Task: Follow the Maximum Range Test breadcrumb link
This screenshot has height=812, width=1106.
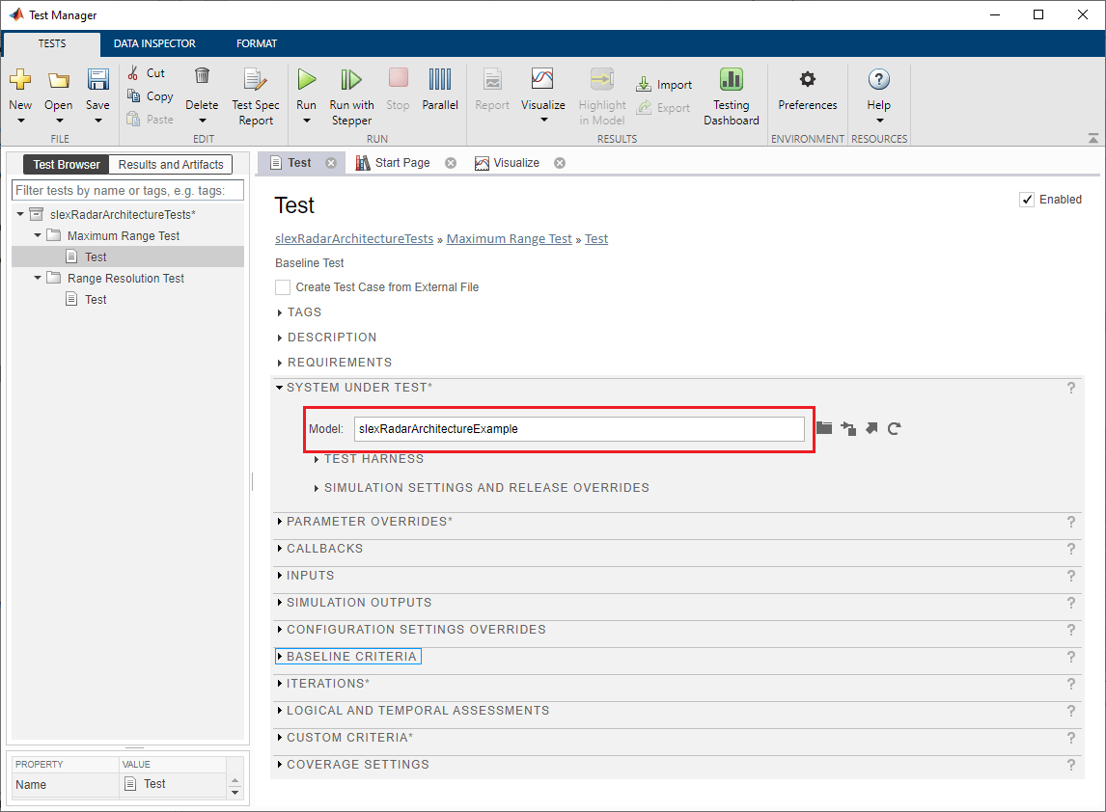Action: [x=509, y=239]
